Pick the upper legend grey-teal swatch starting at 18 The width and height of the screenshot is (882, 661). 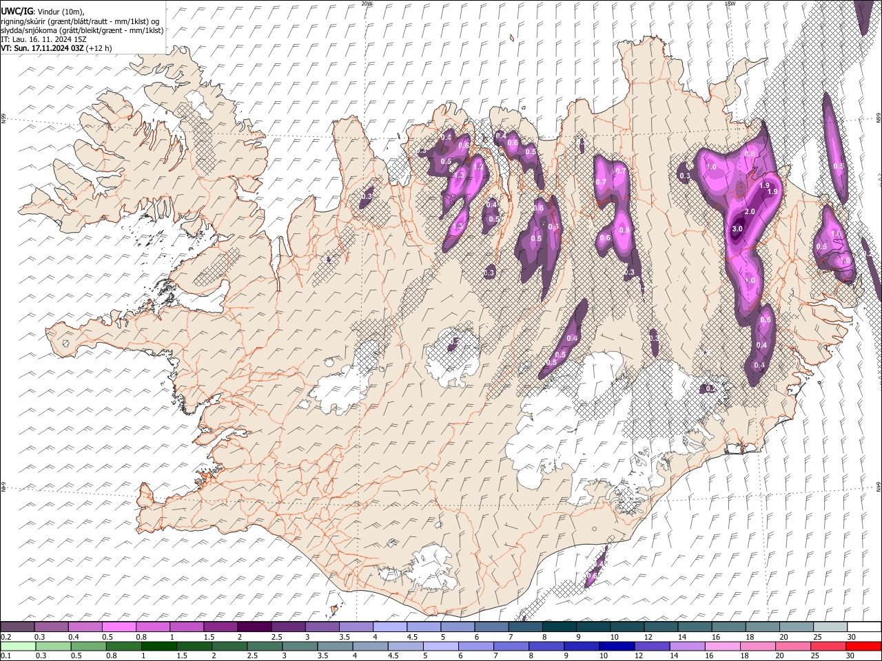[762, 627]
